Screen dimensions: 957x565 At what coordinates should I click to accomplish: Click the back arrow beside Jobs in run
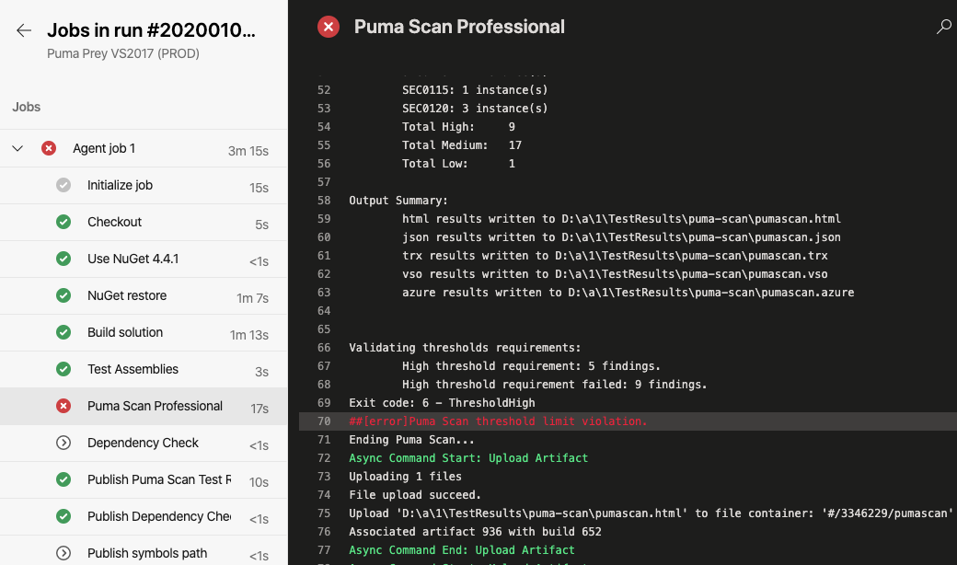coord(24,30)
